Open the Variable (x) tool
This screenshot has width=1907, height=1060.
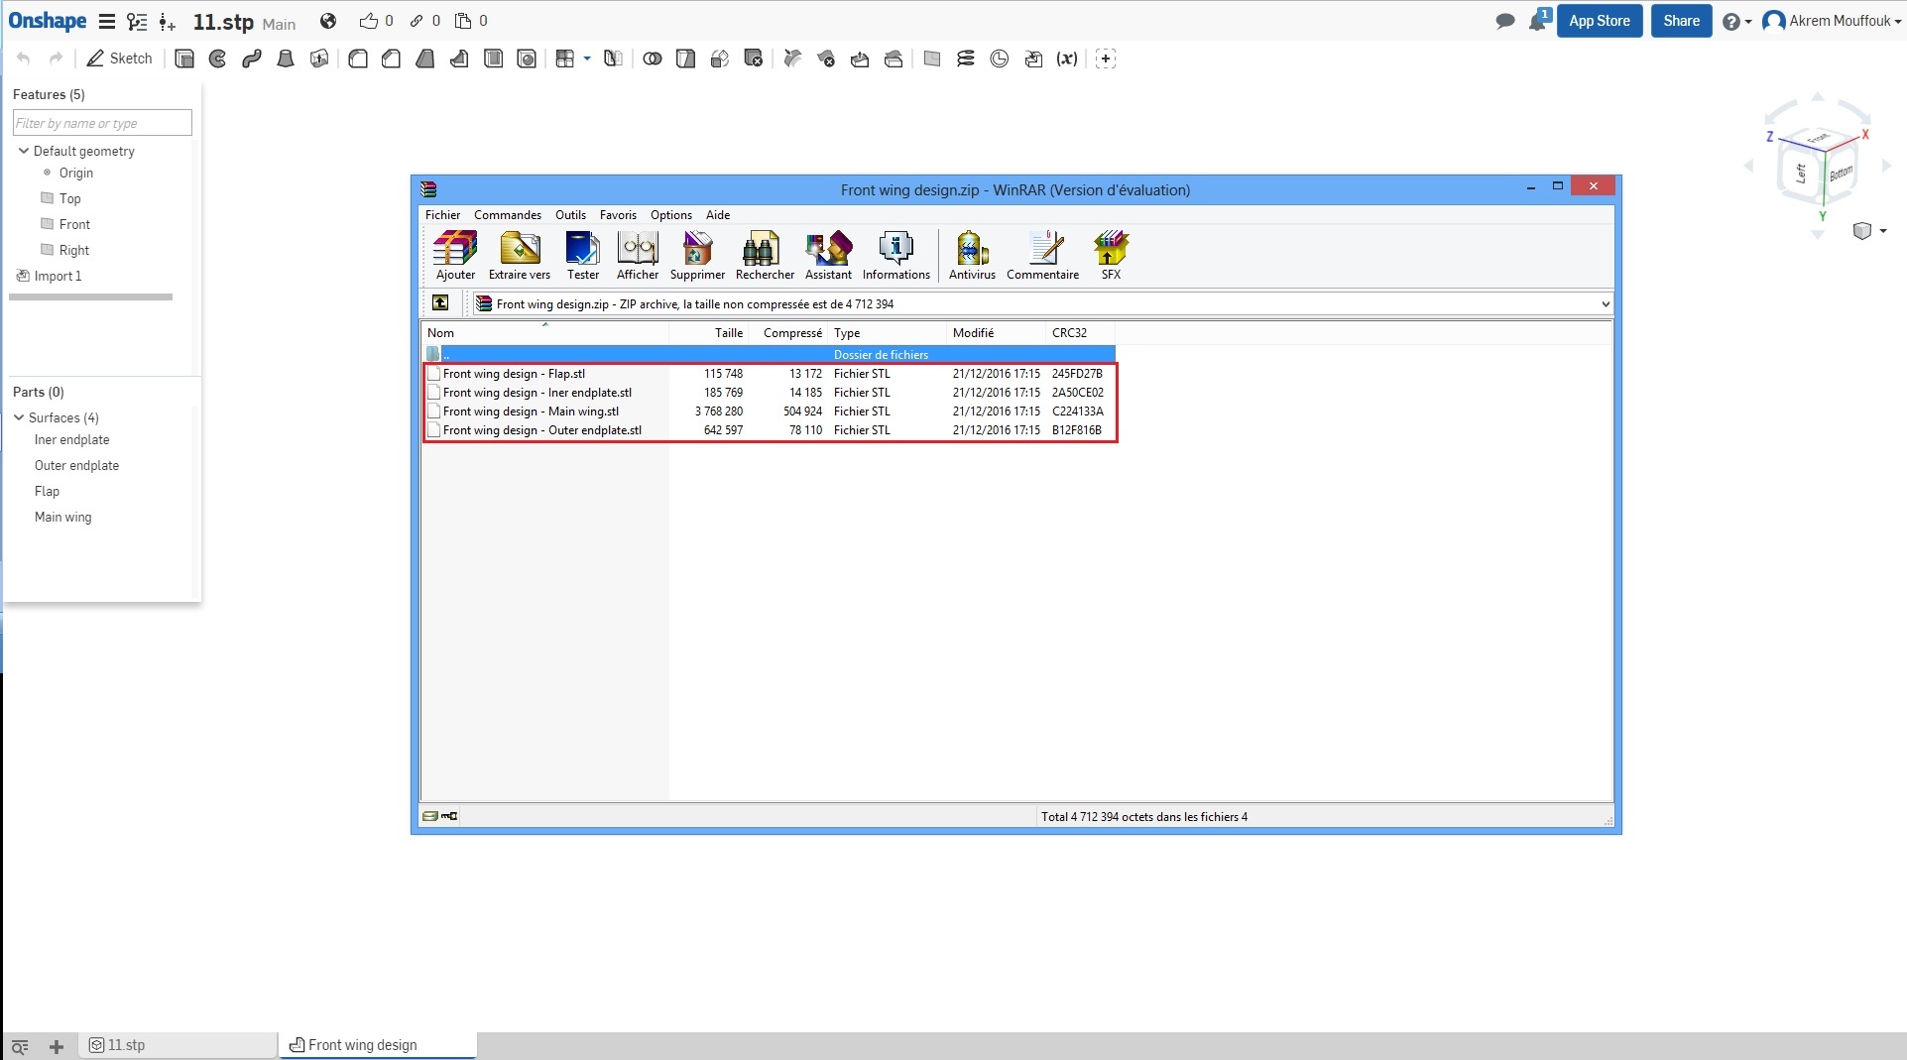(x=1067, y=59)
